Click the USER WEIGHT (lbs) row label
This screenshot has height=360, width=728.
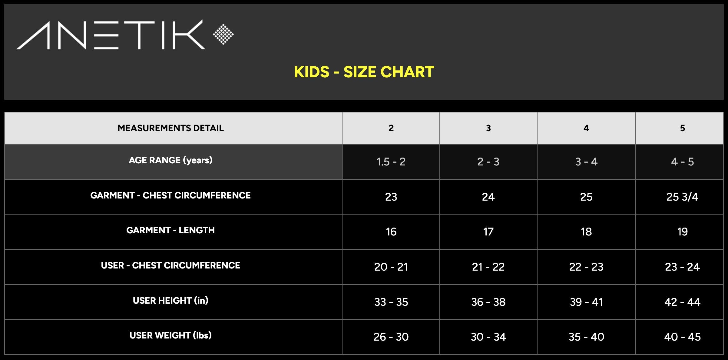(x=170, y=335)
